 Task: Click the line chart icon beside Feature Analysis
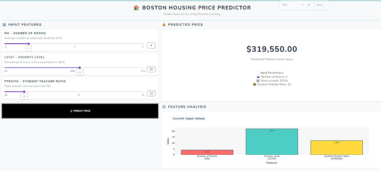pos(164,107)
